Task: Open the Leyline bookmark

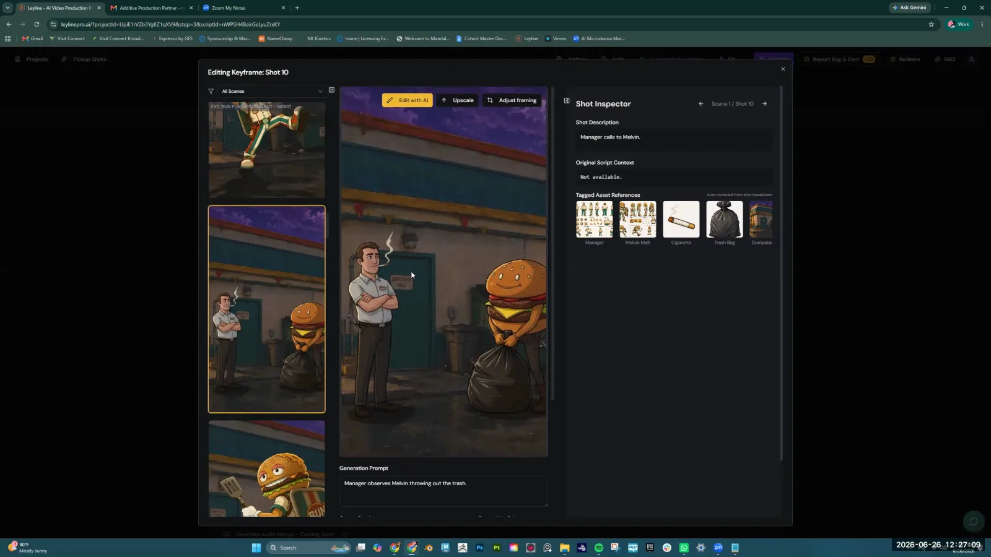Action: [527, 38]
